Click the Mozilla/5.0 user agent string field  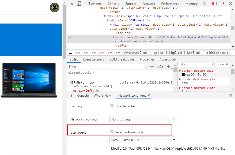point(168,148)
